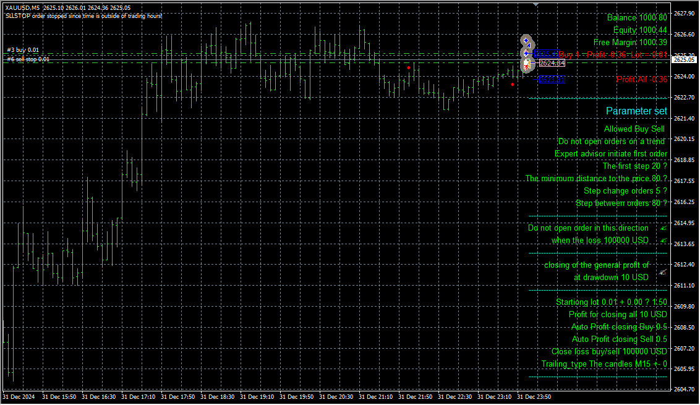Toggle the 'Allowed Buy Sell' setting

[x=634, y=129]
